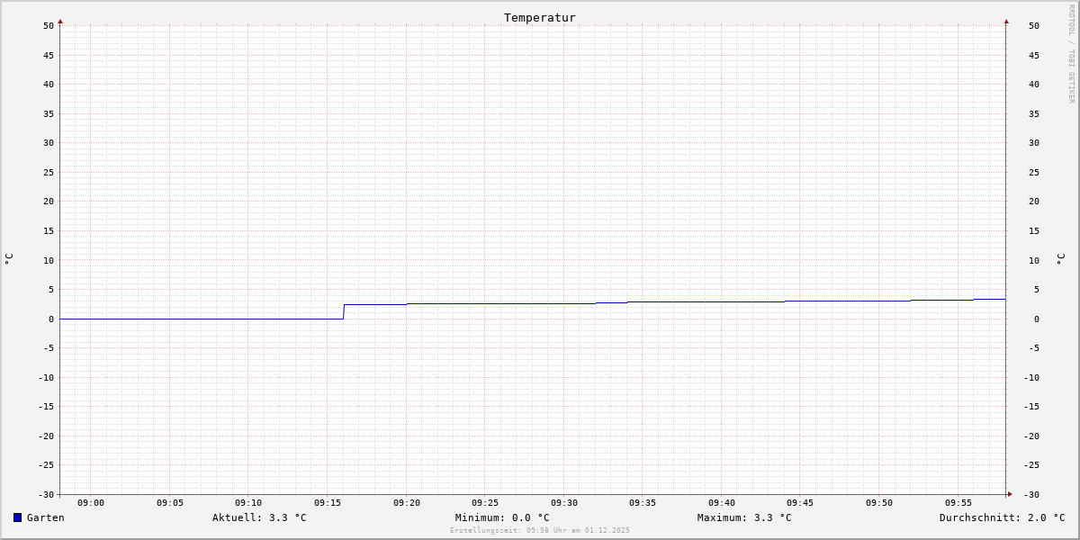Click the 09:15 time axis label
The width and height of the screenshot is (1080, 540).
[x=328, y=503]
